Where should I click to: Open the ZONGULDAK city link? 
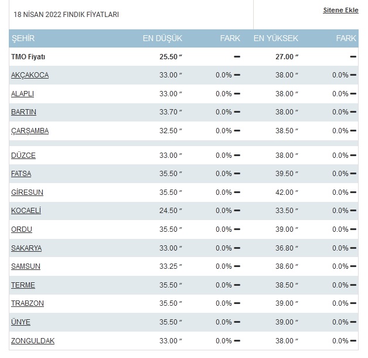pos(33,341)
